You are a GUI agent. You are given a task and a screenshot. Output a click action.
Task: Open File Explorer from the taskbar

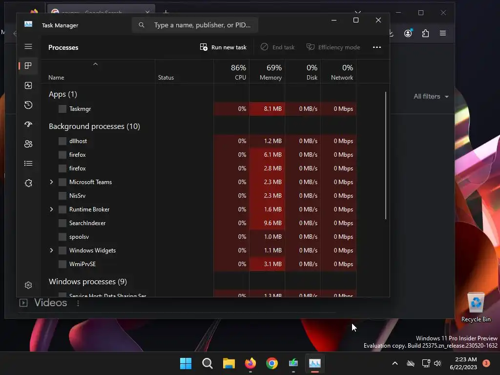tap(229, 363)
